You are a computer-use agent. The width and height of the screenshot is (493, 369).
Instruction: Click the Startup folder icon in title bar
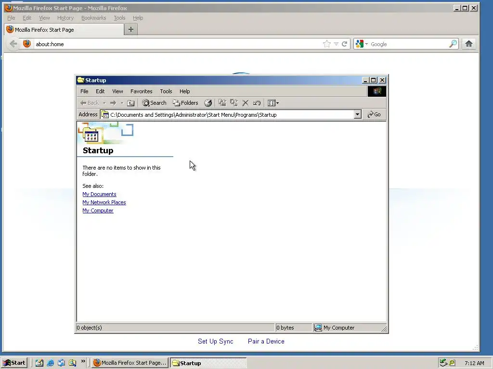coord(81,80)
